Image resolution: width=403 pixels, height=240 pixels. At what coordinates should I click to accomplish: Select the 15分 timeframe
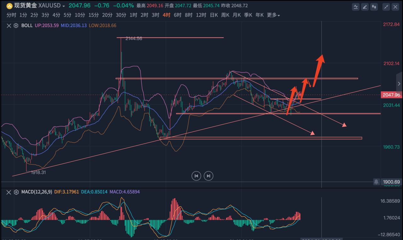(93, 15)
